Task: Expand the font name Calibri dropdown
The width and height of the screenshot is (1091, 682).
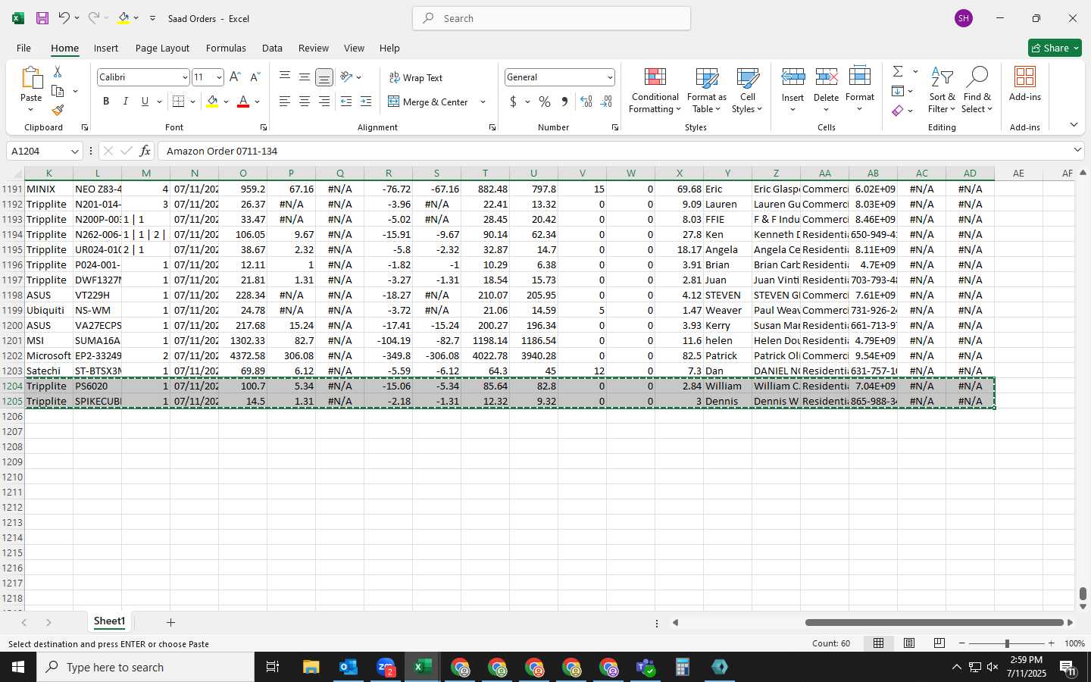Action: [x=184, y=77]
